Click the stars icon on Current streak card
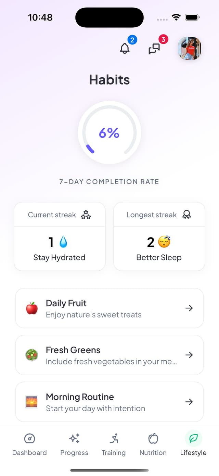The image size is (219, 476). pyautogui.click(x=86, y=215)
